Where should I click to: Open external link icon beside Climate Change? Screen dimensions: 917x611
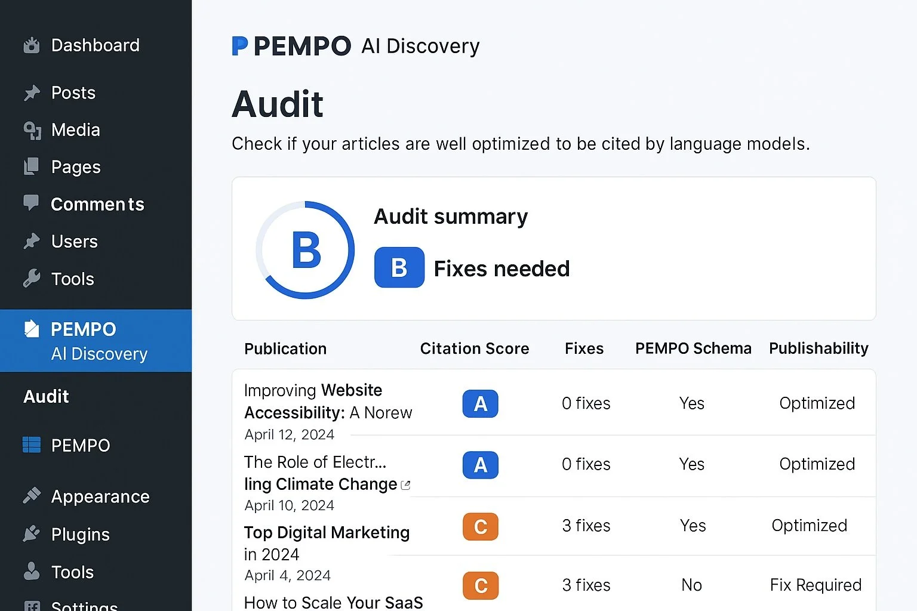(x=406, y=485)
